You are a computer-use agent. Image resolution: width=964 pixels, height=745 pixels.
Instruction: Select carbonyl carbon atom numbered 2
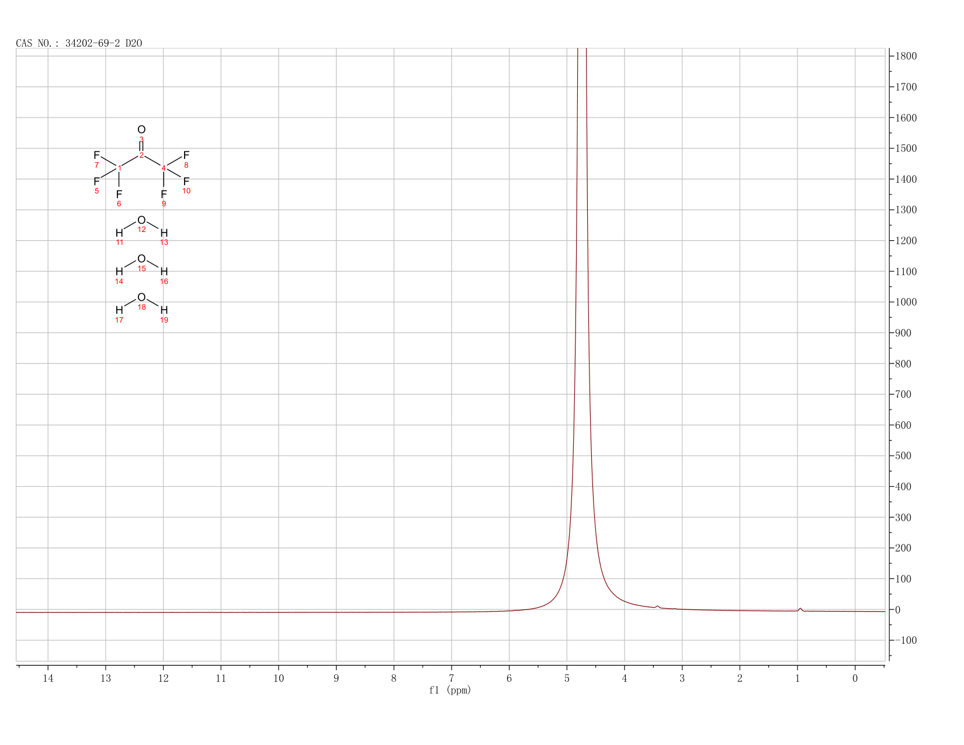141,155
